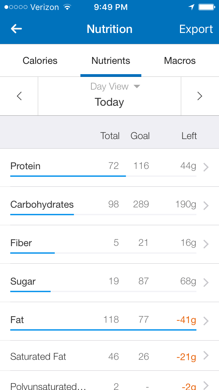Image resolution: width=219 pixels, height=390 pixels.
Task: Click the Carbohydrates row label
Action: [x=42, y=205]
